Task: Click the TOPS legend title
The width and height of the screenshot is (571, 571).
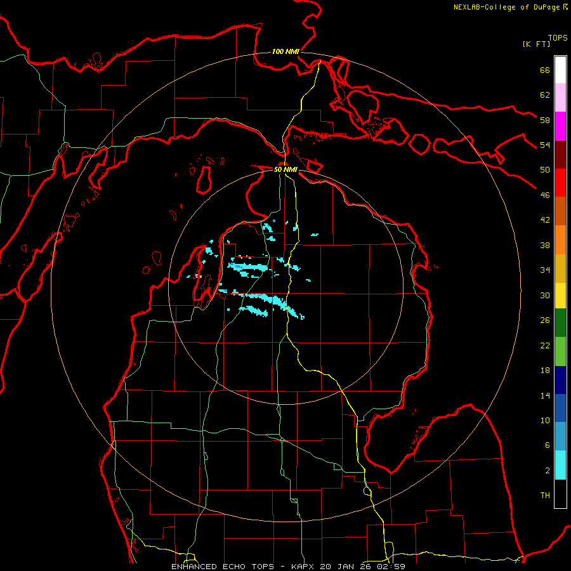Action: [x=558, y=37]
